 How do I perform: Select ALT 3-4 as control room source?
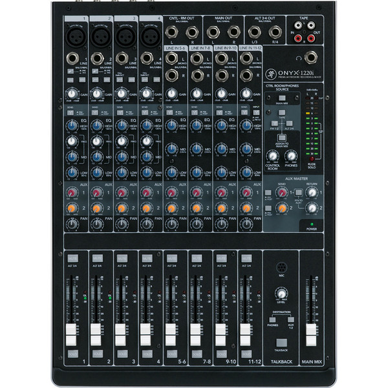289,124
